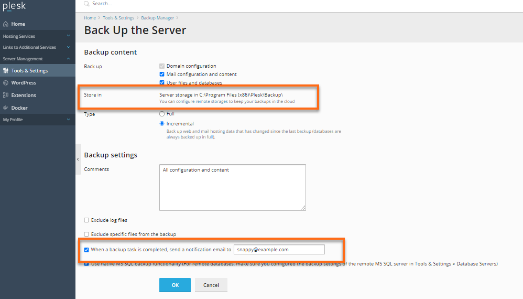Uncheck Mail configuration and content

click(x=162, y=74)
